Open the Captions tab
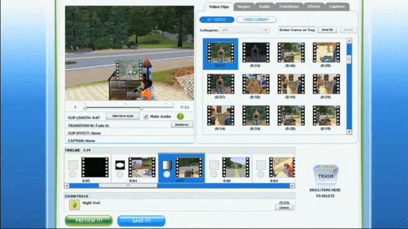Image resolution: width=408 pixels, height=229 pixels. [337, 7]
